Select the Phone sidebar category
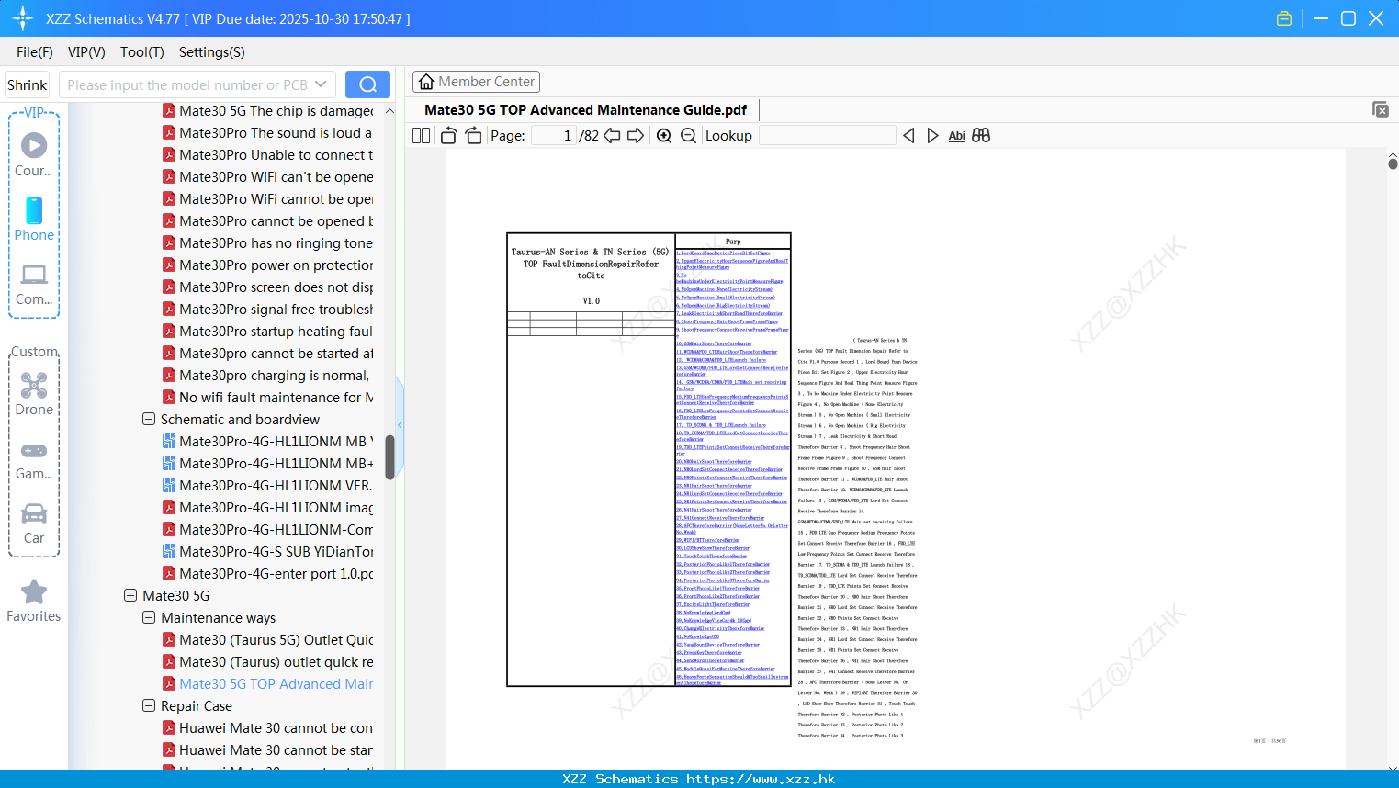Viewport: 1399px width, 788px height. 34,219
